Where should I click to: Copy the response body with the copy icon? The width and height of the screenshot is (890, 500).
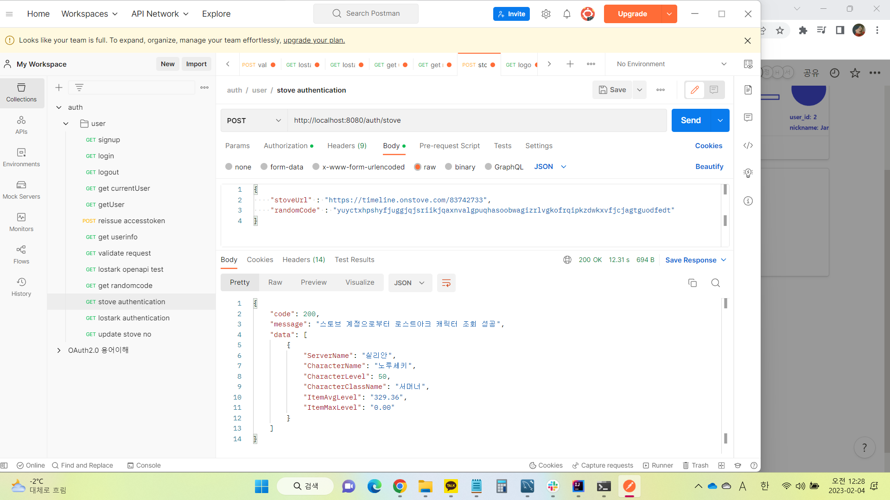tap(693, 283)
